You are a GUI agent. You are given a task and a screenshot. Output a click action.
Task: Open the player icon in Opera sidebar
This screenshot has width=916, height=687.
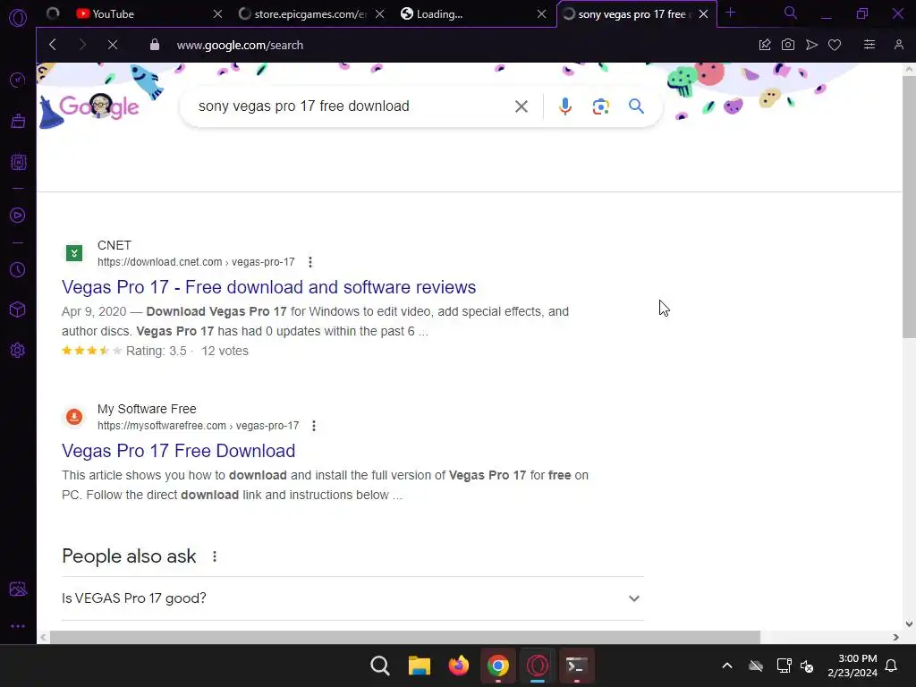coord(18,215)
